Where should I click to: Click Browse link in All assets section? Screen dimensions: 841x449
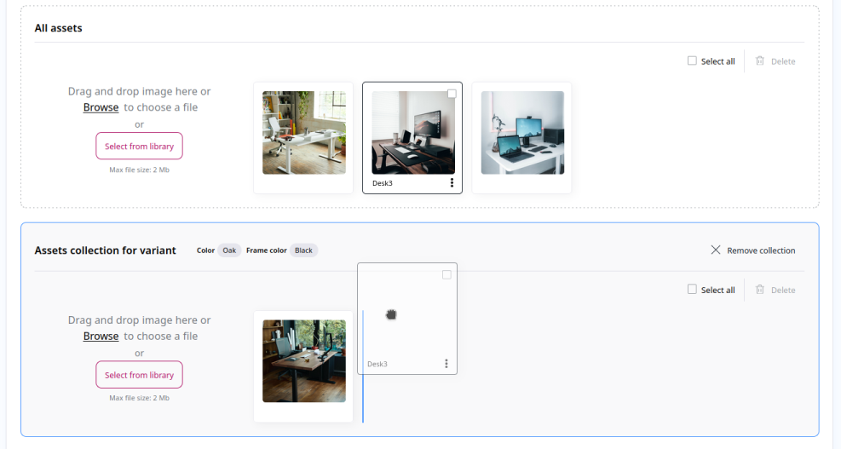(x=101, y=107)
